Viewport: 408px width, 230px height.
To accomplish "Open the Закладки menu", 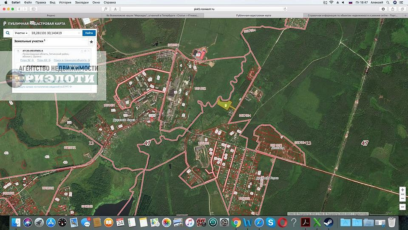I will pos(82,3).
